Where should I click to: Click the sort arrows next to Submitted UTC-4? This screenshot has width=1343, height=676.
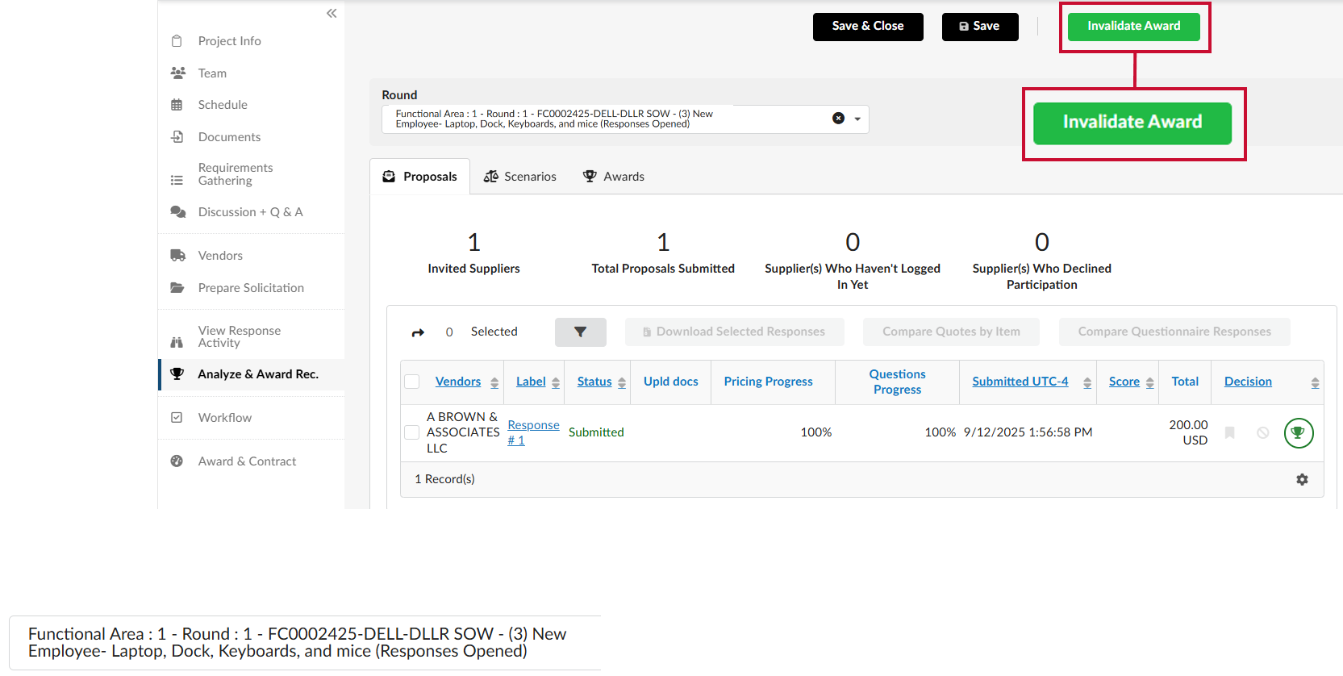tap(1087, 383)
